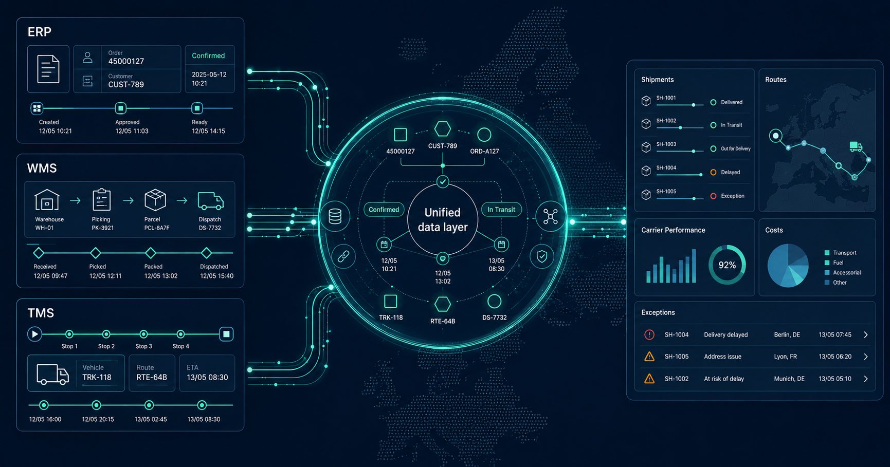
Task: Select the Warehouse WH-01 icon
Action: coord(47,200)
